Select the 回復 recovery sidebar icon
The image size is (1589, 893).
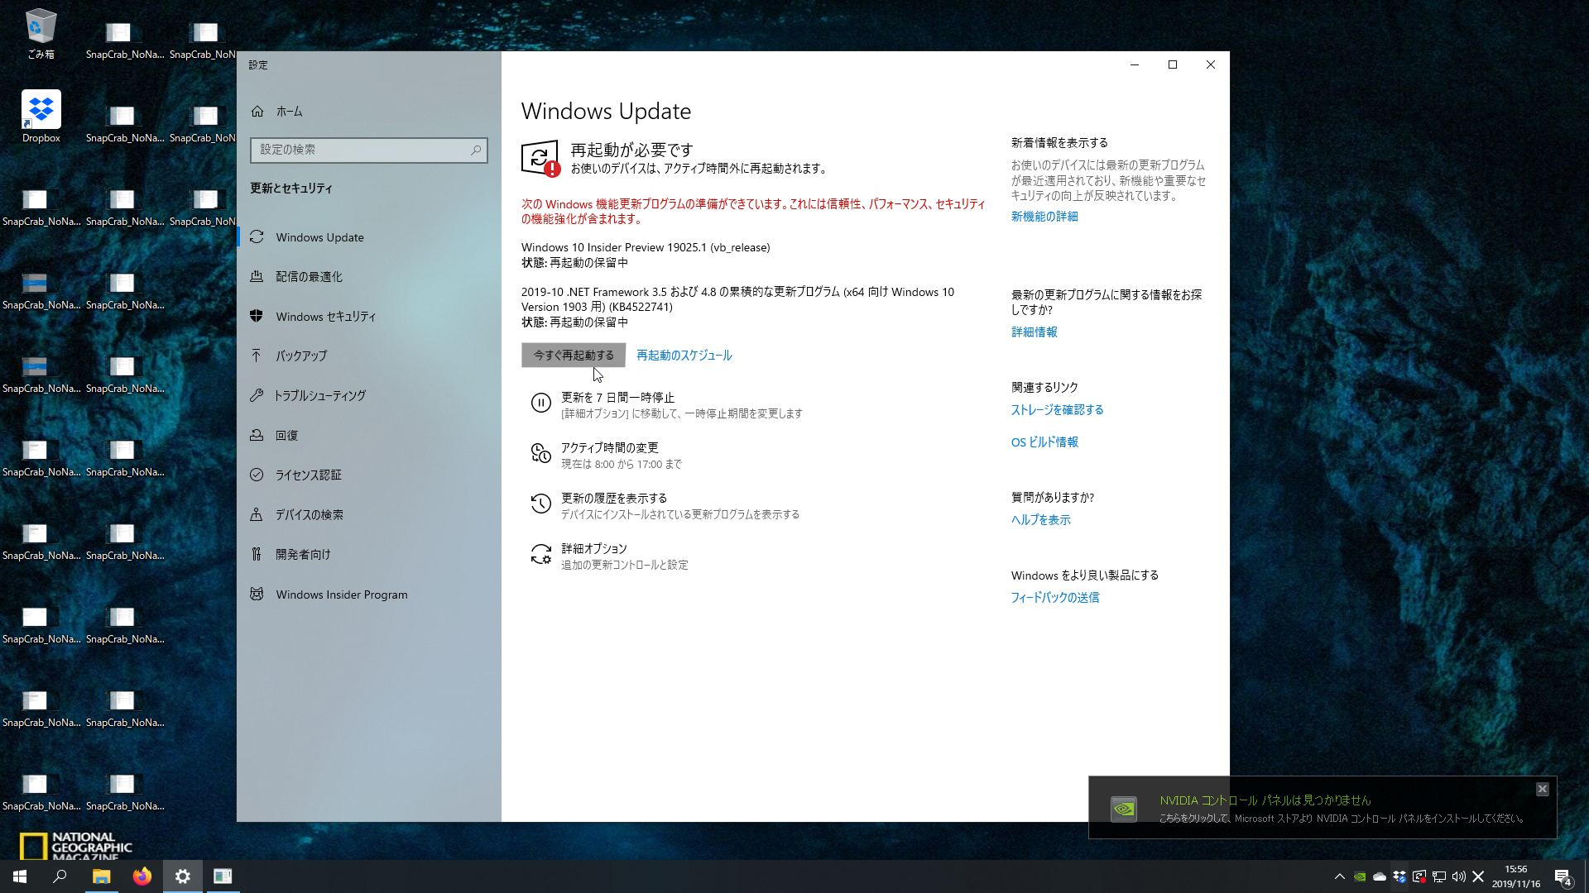point(257,435)
